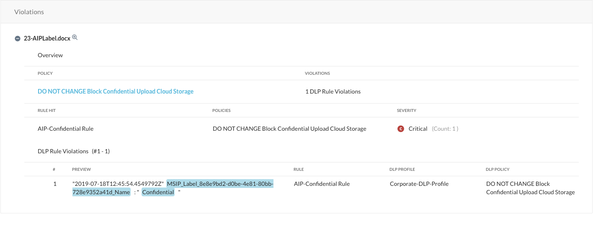Click the Overview section label

tap(50, 55)
